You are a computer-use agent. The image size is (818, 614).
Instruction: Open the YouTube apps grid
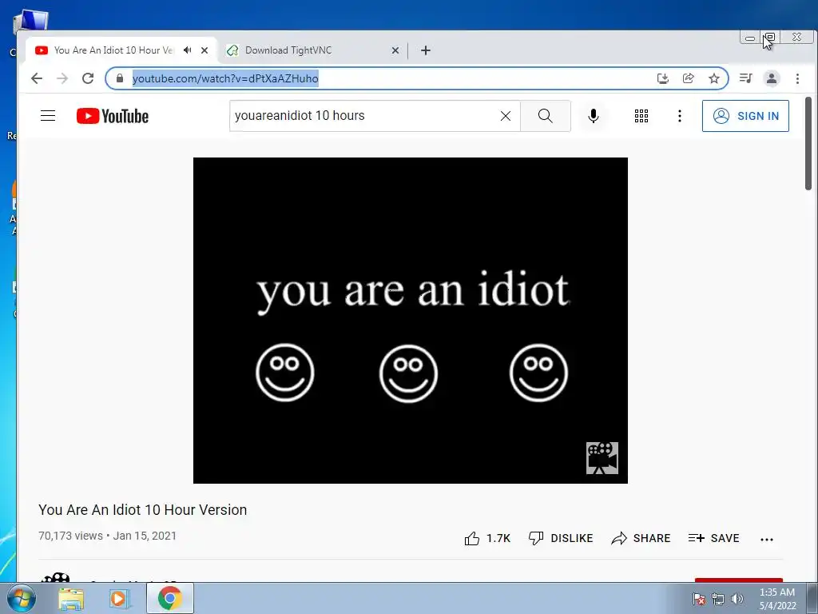pyautogui.click(x=641, y=116)
